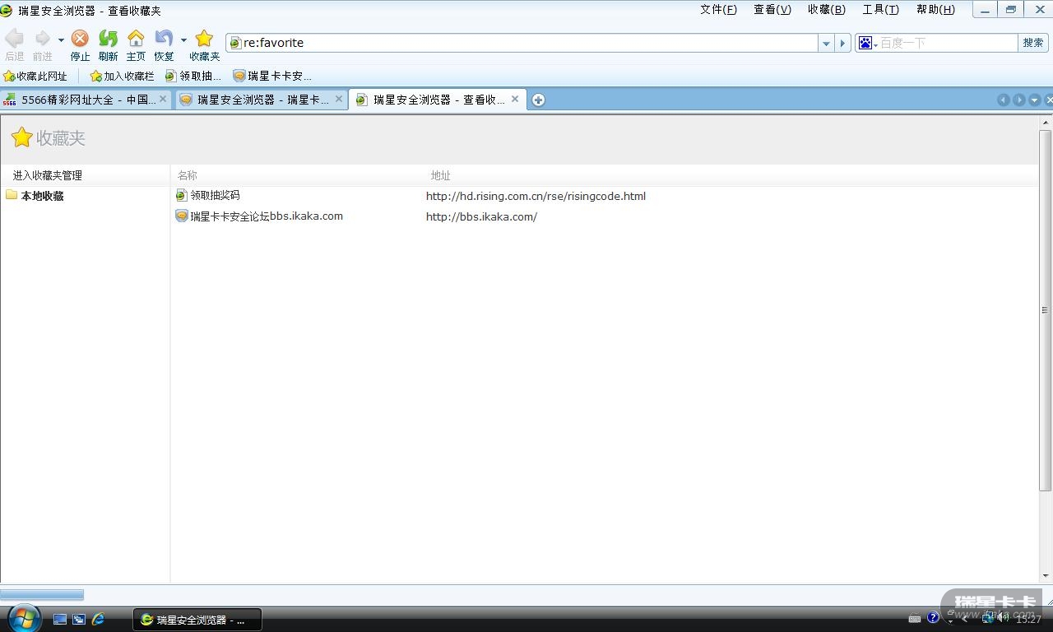The height and width of the screenshot is (632, 1053).
Task: Click the 恢复 restore icon
Action: coord(164,39)
